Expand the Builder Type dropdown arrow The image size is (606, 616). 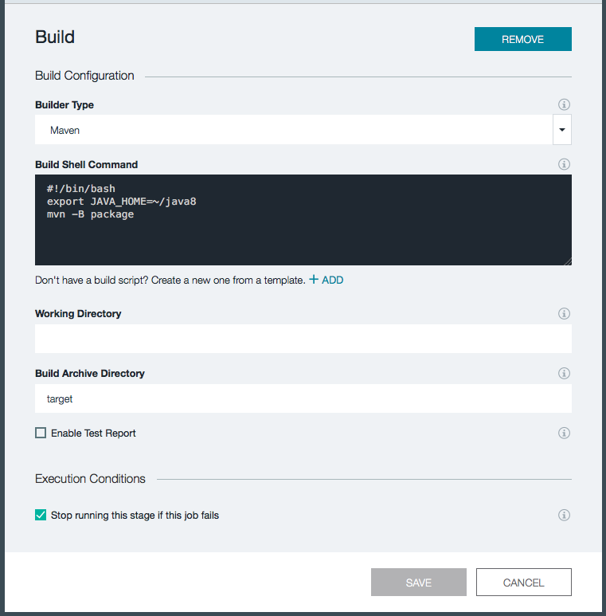pos(562,130)
